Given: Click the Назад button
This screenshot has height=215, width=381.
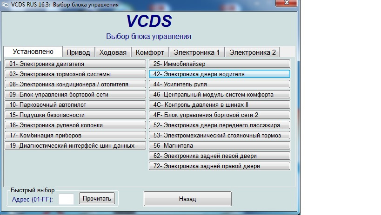Looking at the screenshot, I should 187,199.
